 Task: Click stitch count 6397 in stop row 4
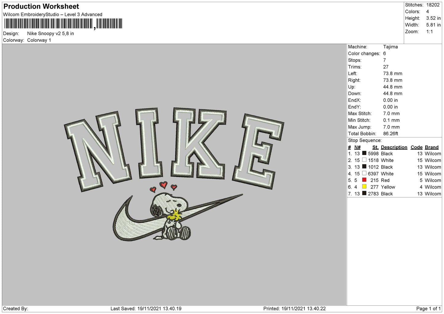pos(373,174)
